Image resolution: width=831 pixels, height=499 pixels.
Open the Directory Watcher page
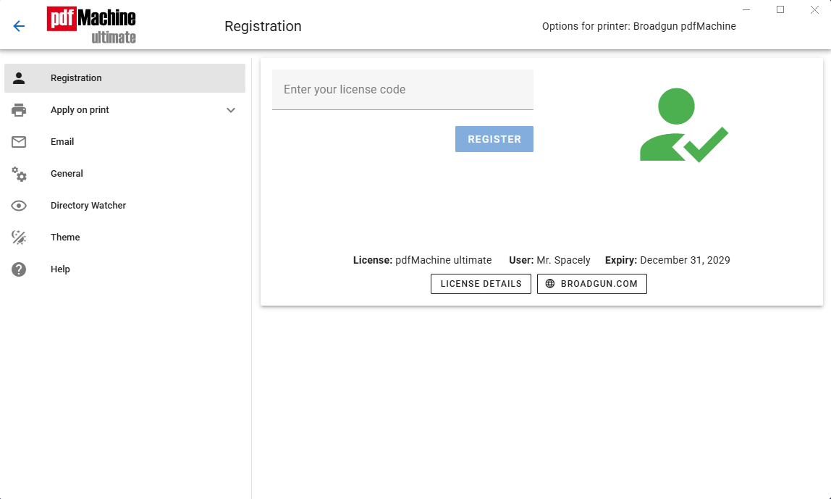125,205
